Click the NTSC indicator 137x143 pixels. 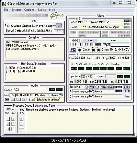[126, 69]
